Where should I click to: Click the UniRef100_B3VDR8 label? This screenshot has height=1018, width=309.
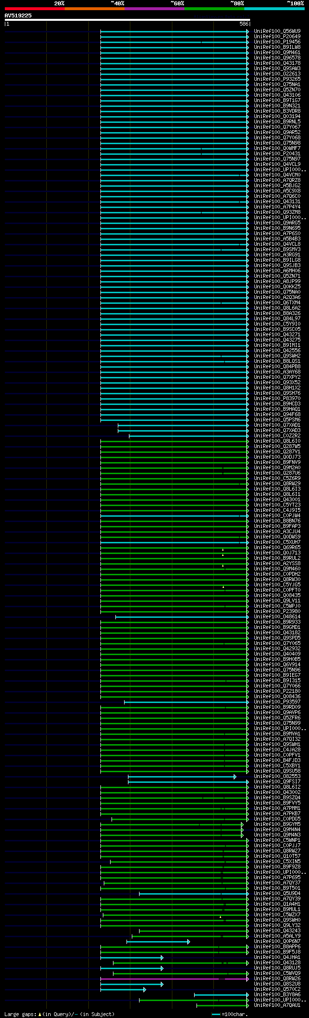point(277,111)
